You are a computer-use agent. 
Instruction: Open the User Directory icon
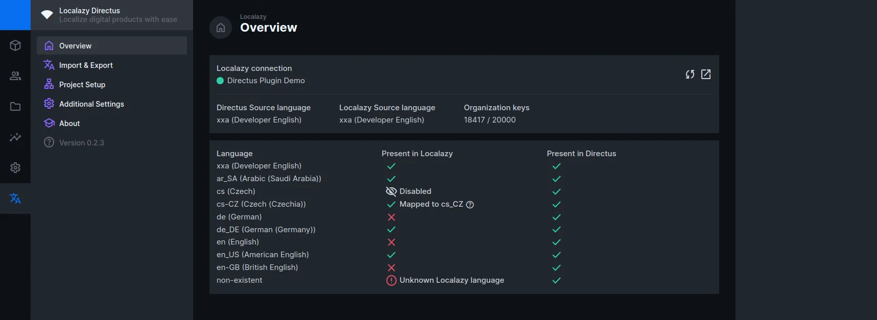pos(15,76)
